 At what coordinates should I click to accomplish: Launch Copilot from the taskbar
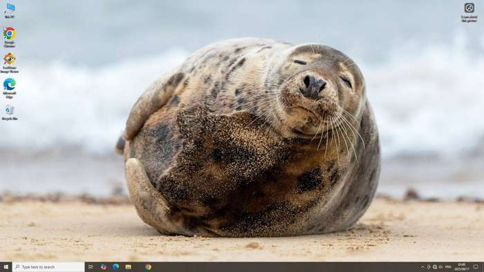point(104,266)
